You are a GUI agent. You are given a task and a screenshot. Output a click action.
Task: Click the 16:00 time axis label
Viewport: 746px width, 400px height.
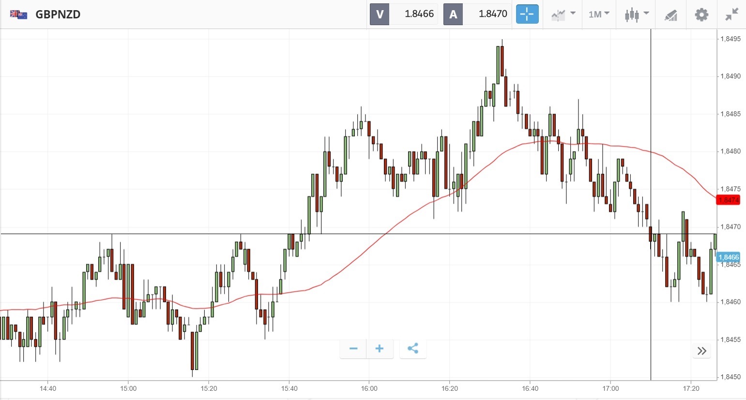(369, 388)
